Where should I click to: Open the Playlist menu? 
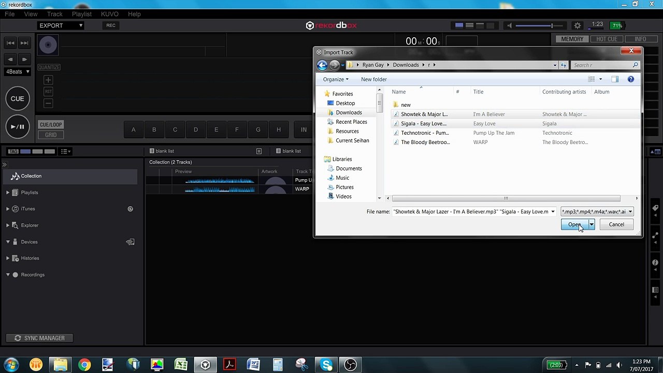(82, 14)
